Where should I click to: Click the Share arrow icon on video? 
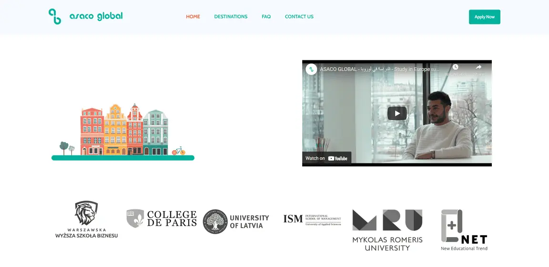(x=478, y=67)
